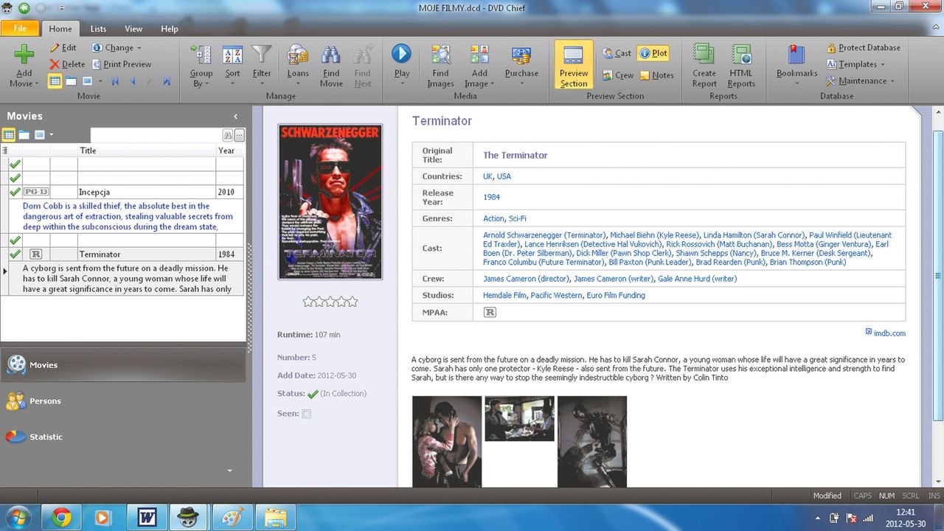
Task: Click the movie list search field
Action: coord(156,135)
